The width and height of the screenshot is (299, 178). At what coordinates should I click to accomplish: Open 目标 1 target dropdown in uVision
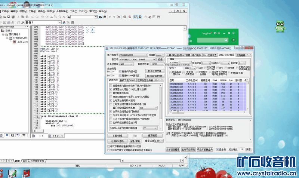43,22
